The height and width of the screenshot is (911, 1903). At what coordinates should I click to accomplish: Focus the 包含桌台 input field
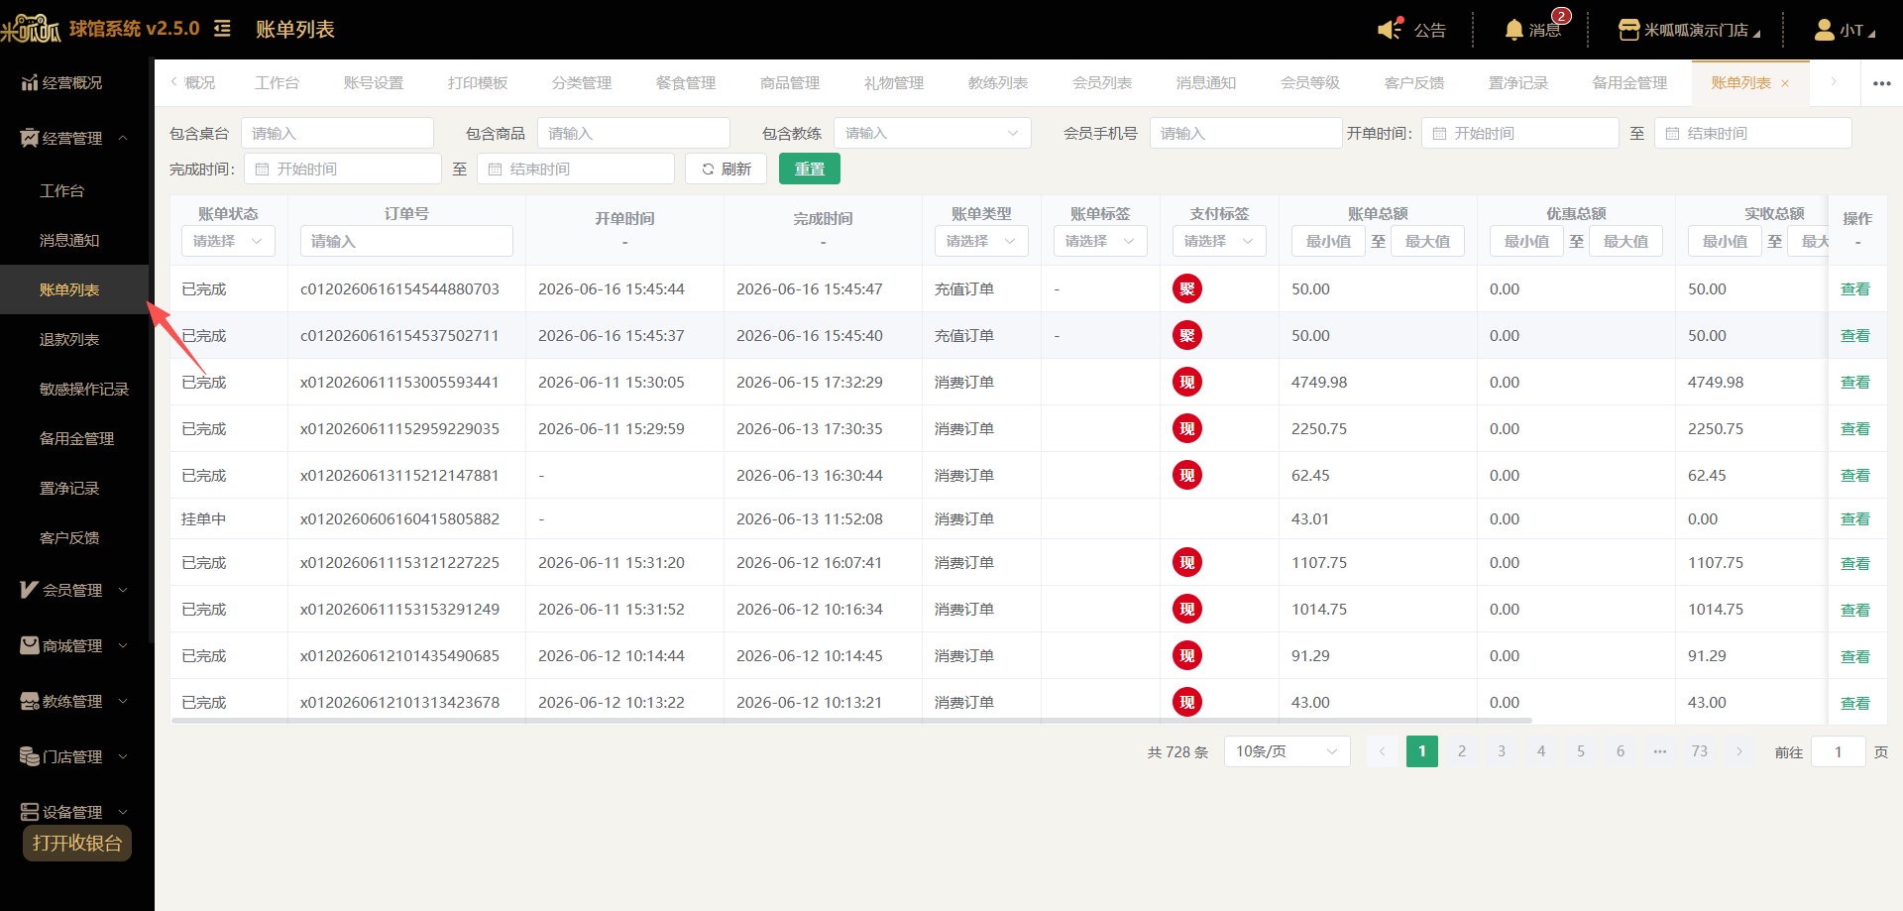coord(337,133)
